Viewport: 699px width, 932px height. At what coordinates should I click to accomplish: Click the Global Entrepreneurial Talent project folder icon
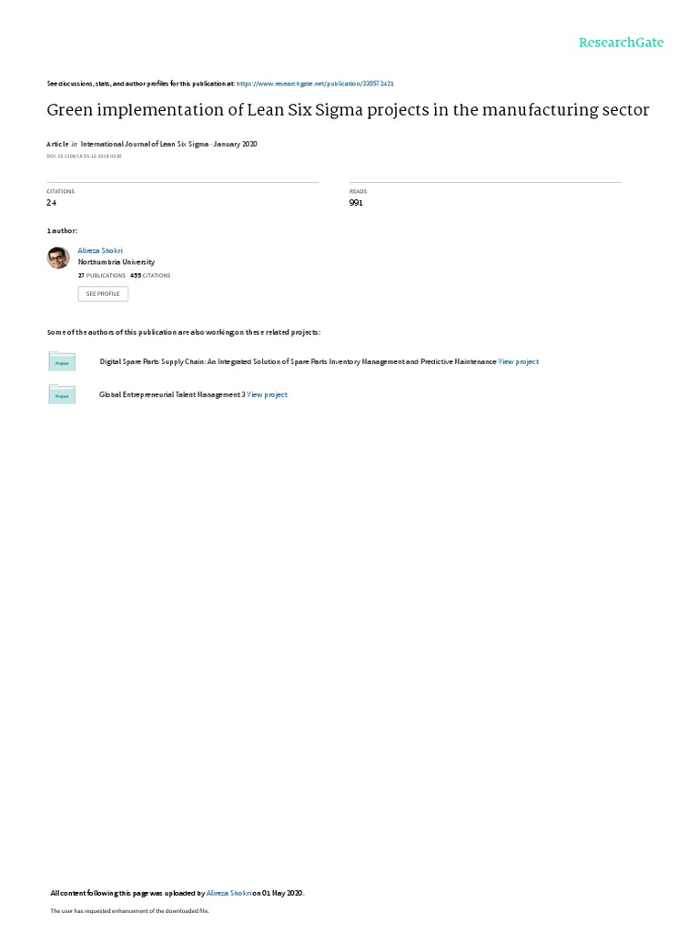coord(62,395)
